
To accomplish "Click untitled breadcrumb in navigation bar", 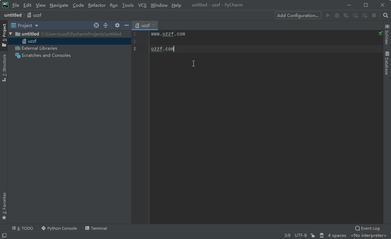I will (13, 15).
